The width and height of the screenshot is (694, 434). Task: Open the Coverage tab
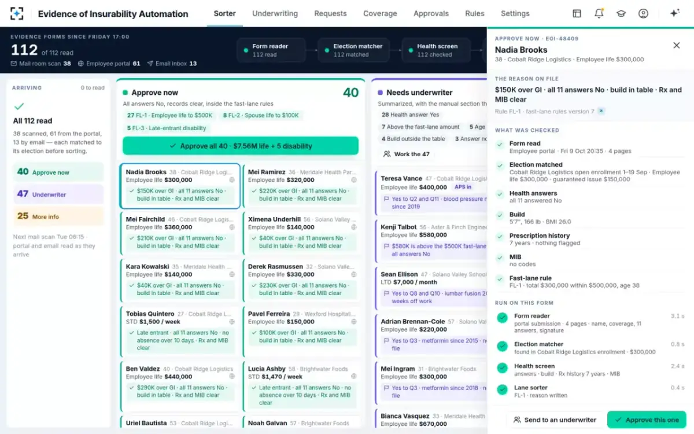pos(380,13)
